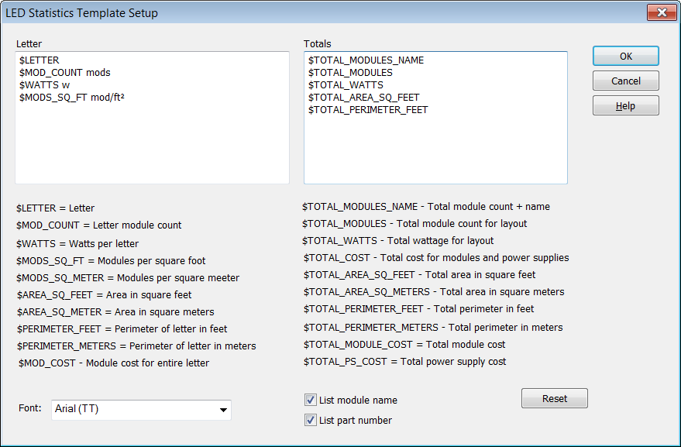Click the $TOTAL_MODULES line in Totals box
681x447 pixels.
(350, 72)
